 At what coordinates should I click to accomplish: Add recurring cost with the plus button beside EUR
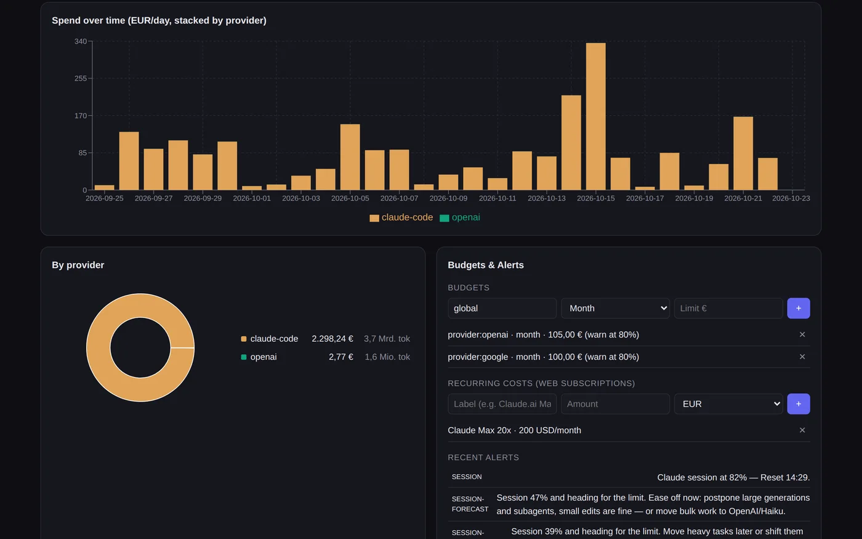[799, 404]
